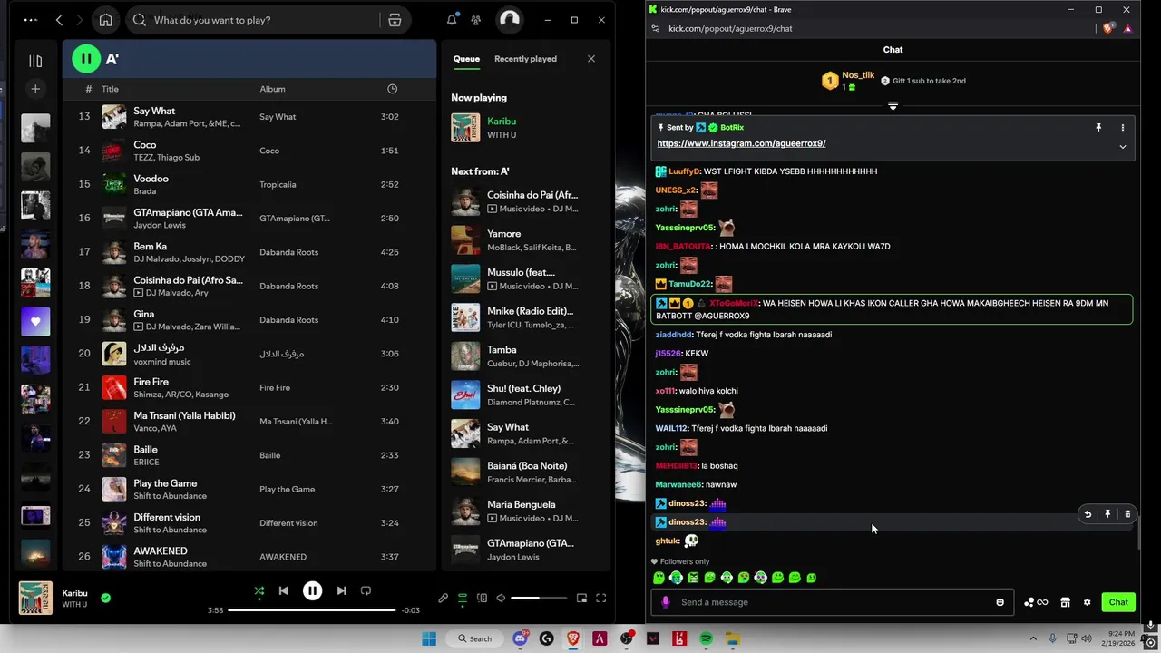
Task: Open the Spotify profile avatar
Action: coord(510,20)
